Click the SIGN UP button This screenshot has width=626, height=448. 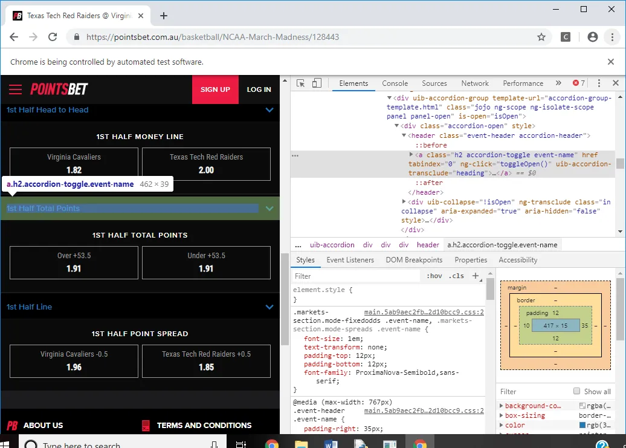(x=215, y=89)
